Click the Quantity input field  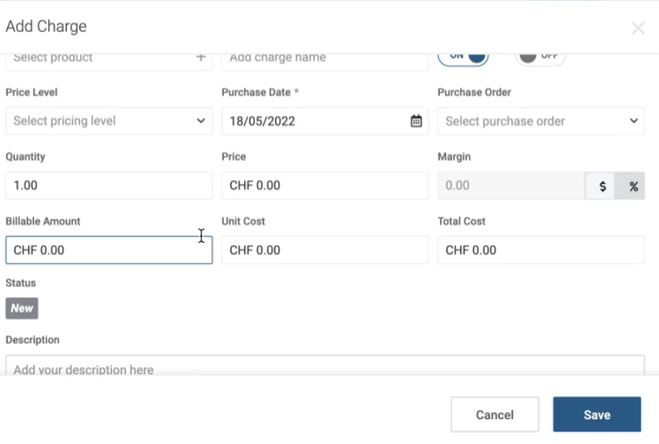[109, 185]
